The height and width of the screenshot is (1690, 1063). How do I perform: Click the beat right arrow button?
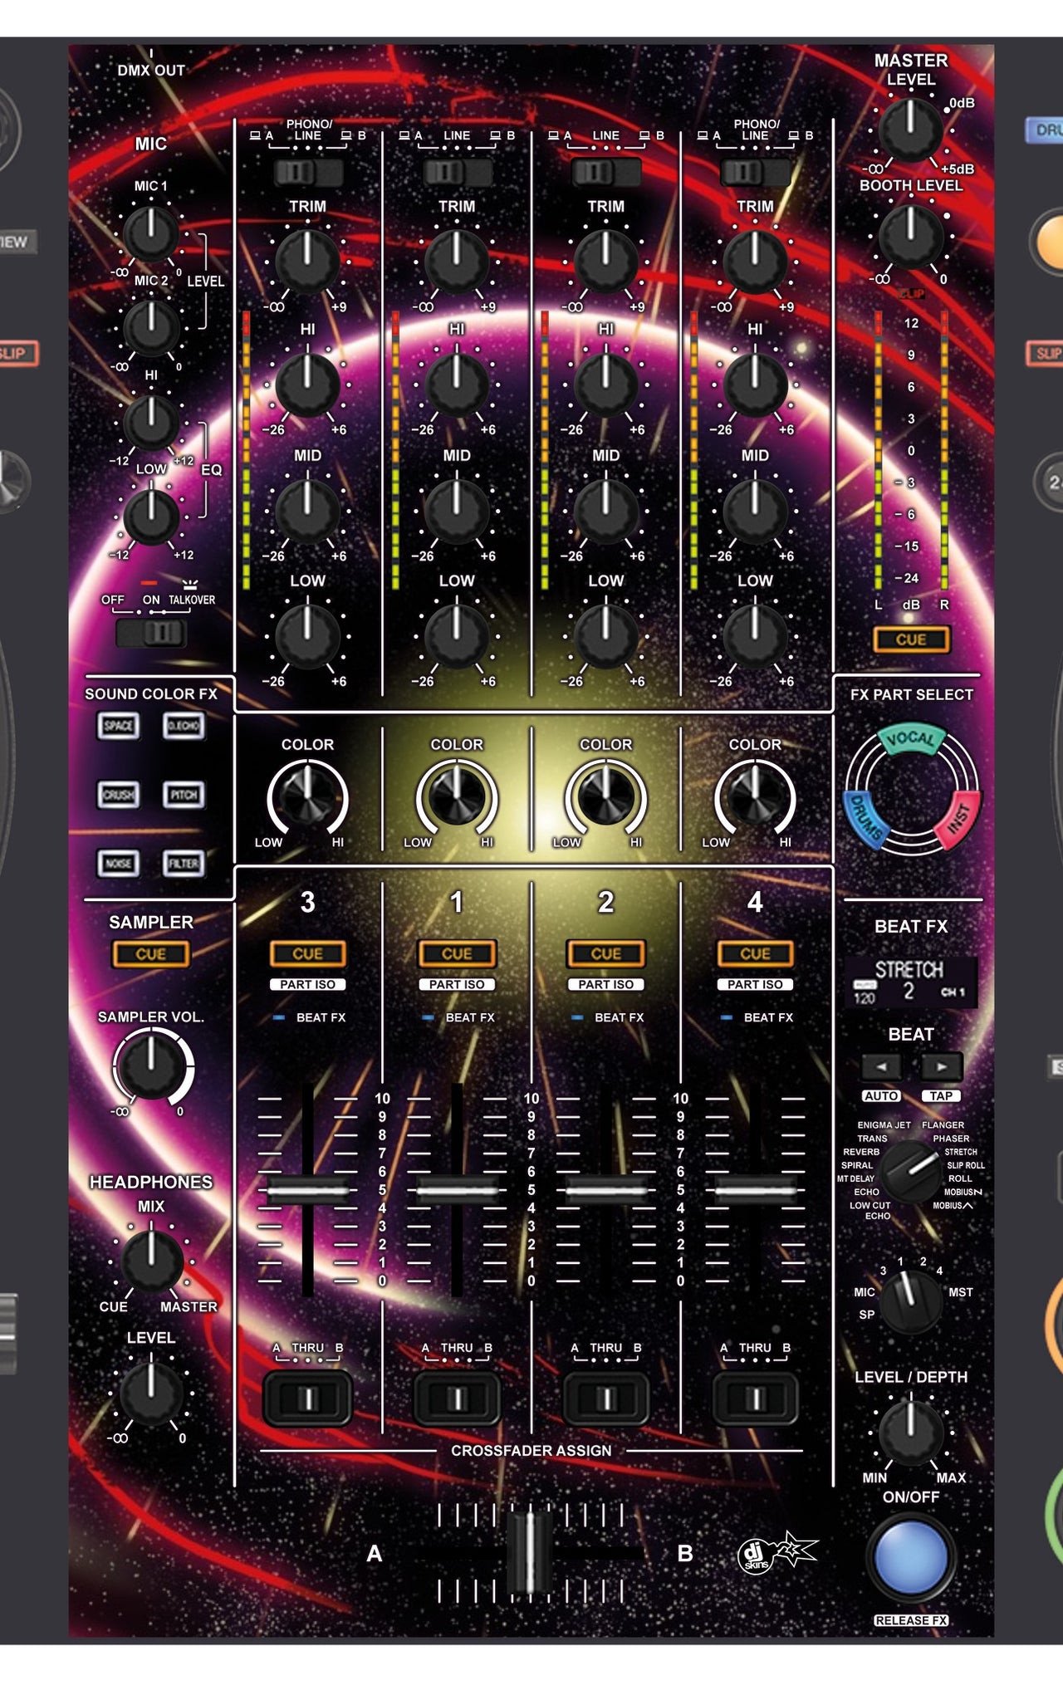pyautogui.click(x=941, y=1066)
